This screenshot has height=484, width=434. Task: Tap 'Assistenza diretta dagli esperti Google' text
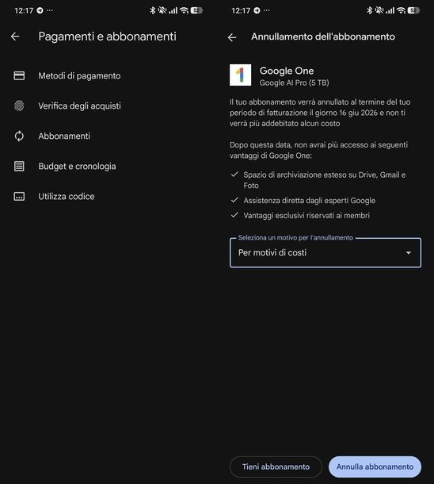click(309, 201)
